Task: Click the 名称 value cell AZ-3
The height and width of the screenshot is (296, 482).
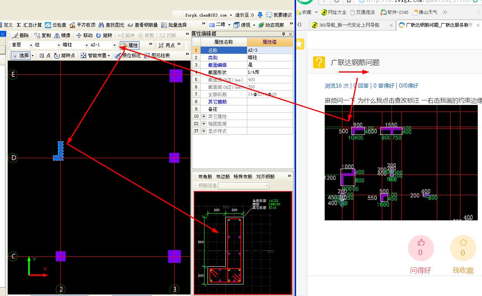Action: (x=270, y=50)
